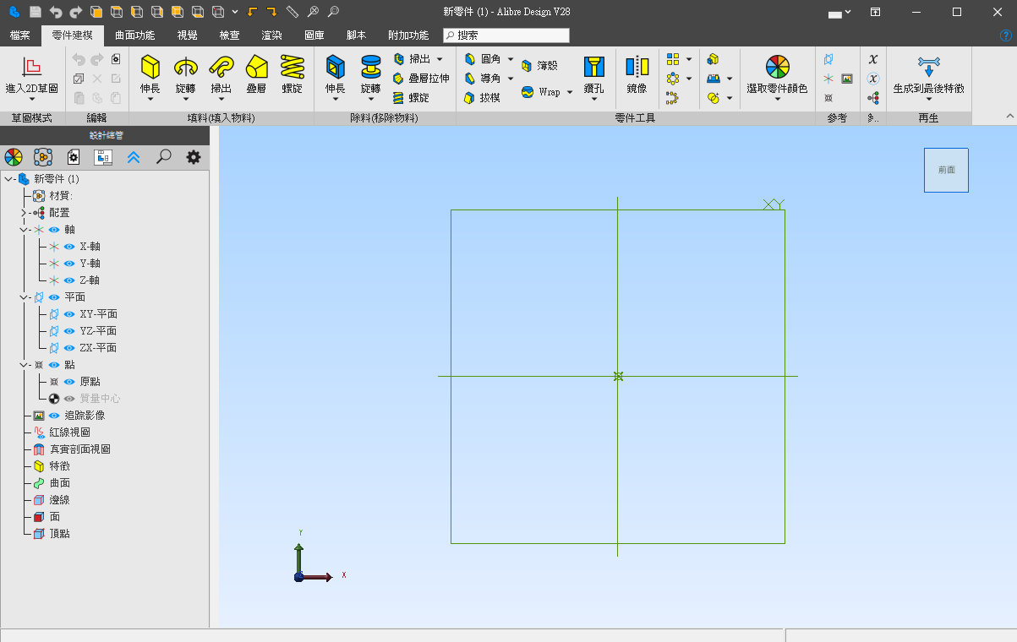Click the redo arrow in title bar
The height and width of the screenshot is (642, 1017).
(x=76, y=12)
